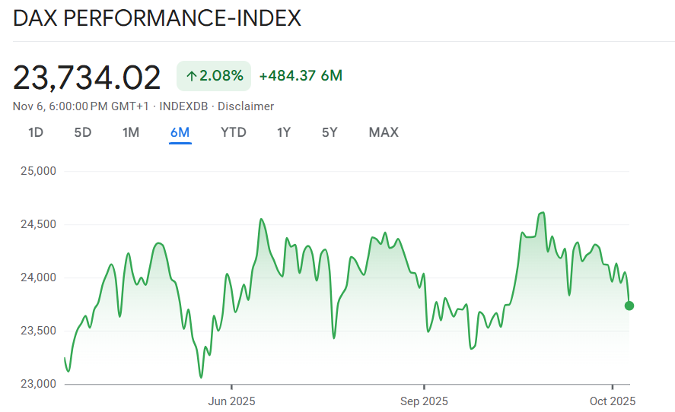Show the YTD chart range
Viewport: 675px width, 412px height.
(x=234, y=132)
